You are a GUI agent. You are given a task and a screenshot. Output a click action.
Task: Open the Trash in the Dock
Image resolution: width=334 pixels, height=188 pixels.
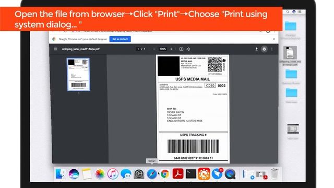point(275,173)
